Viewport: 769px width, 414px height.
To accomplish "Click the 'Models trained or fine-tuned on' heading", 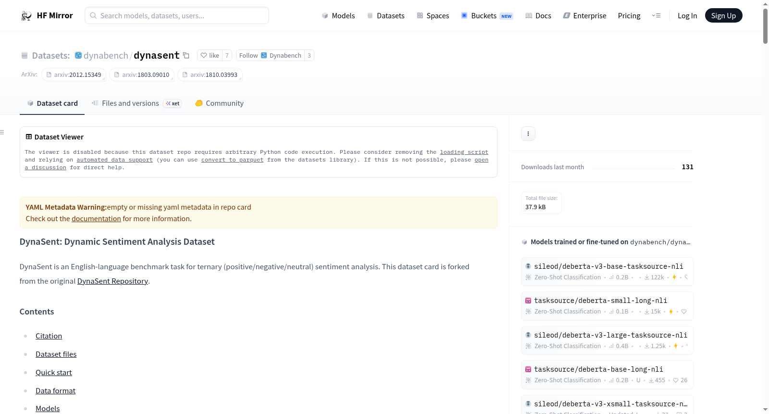I will pyautogui.click(x=579, y=242).
